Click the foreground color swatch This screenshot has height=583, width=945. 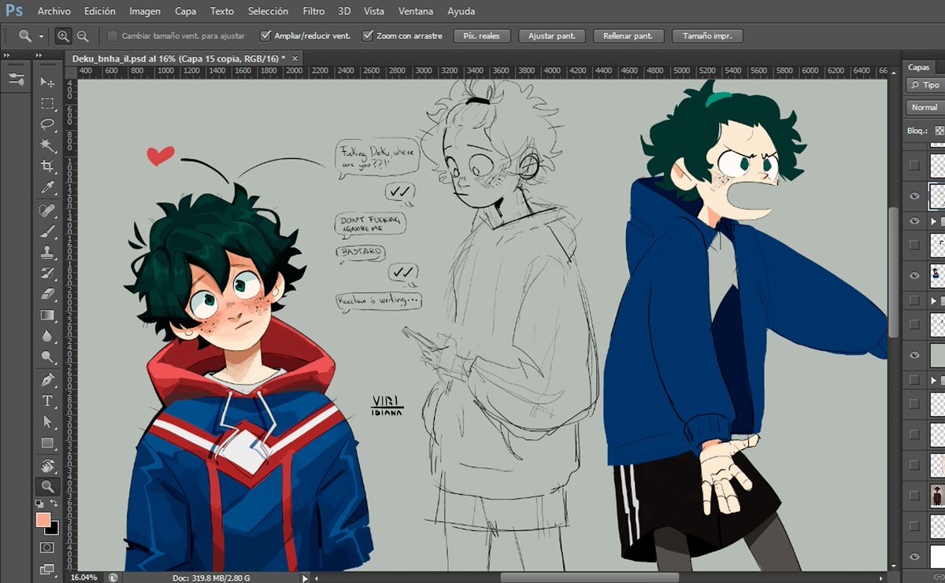tap(43, 520)
